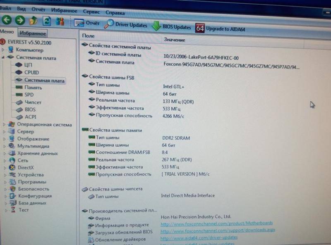Image resolution: width=331 pixels, height=245 pixels.
Task: Click the Устройства tree icon
Action: 12,175
